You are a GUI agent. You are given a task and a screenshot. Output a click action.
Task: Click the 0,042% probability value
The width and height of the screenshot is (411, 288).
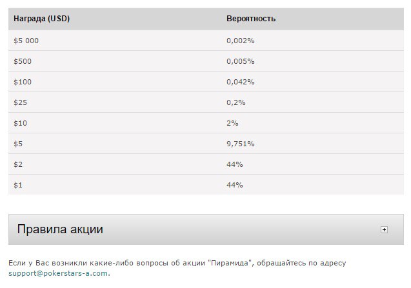(x=240, y=82)
